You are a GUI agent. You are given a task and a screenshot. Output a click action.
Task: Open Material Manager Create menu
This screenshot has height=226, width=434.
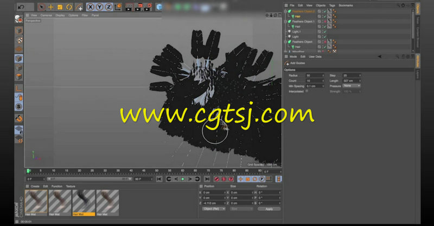pos(35,186)
